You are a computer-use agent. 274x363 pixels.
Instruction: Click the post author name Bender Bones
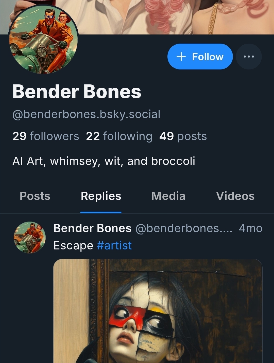(92, 228)
